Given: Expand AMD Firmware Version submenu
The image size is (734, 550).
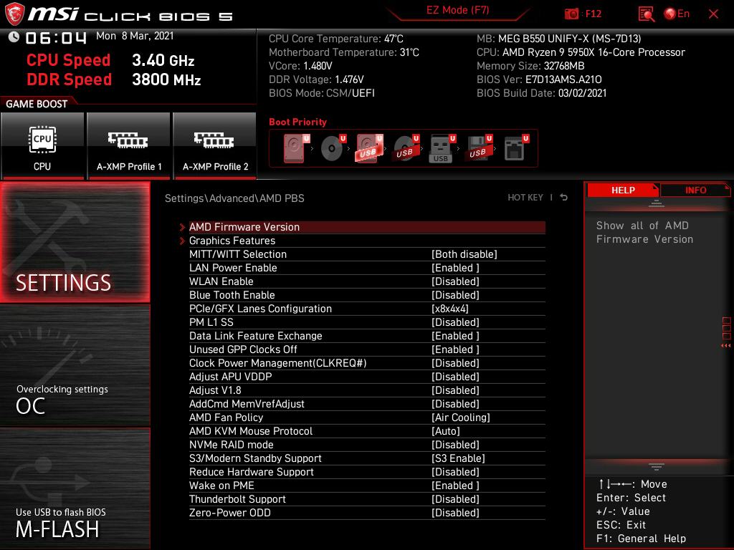Looking at the screenshot, I should tap(367, 227).
